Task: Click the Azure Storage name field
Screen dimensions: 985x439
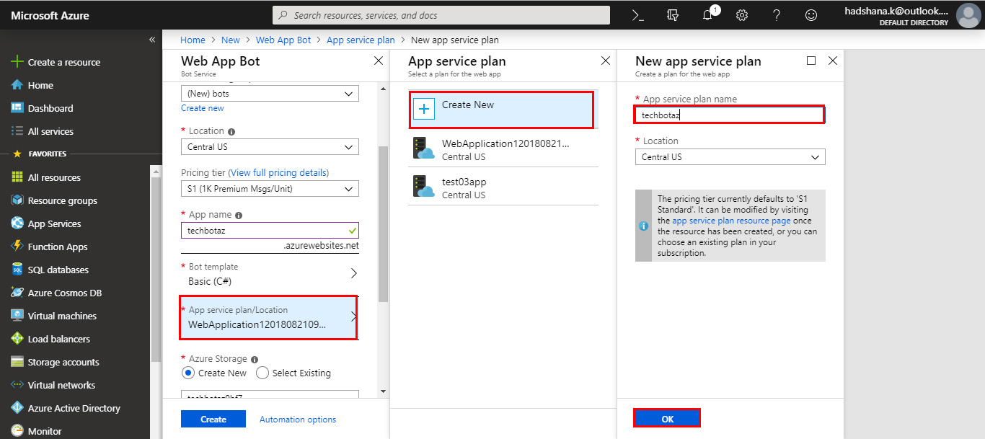Action: tap(270, 394)
